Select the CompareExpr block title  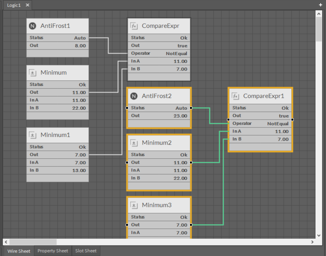tap(161, 26)
